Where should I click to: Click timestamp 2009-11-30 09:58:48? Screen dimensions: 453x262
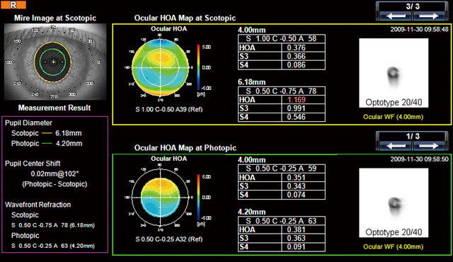point(419,29)
